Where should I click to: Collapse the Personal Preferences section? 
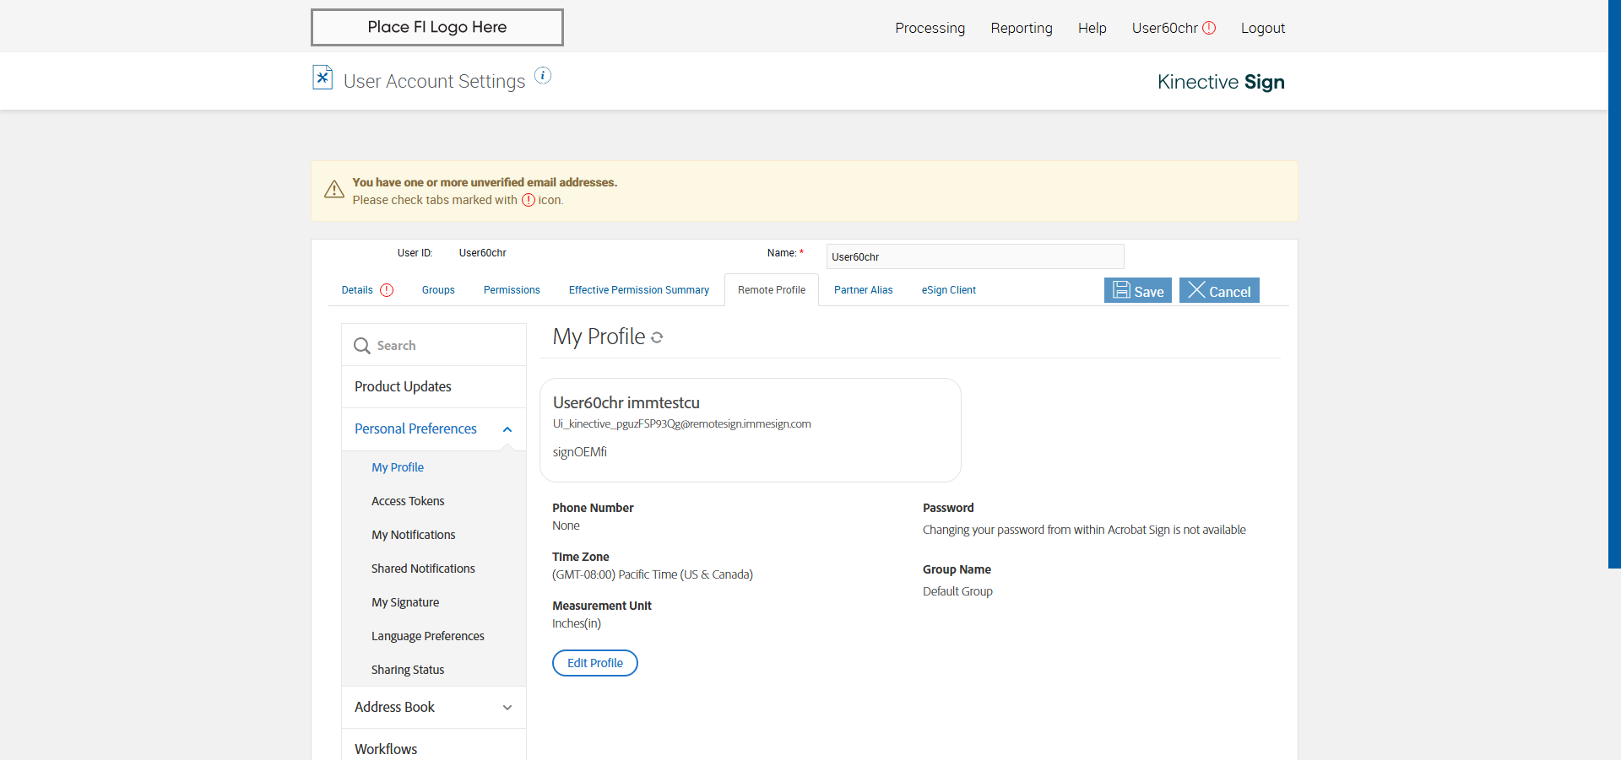click(x=507, y=429)
